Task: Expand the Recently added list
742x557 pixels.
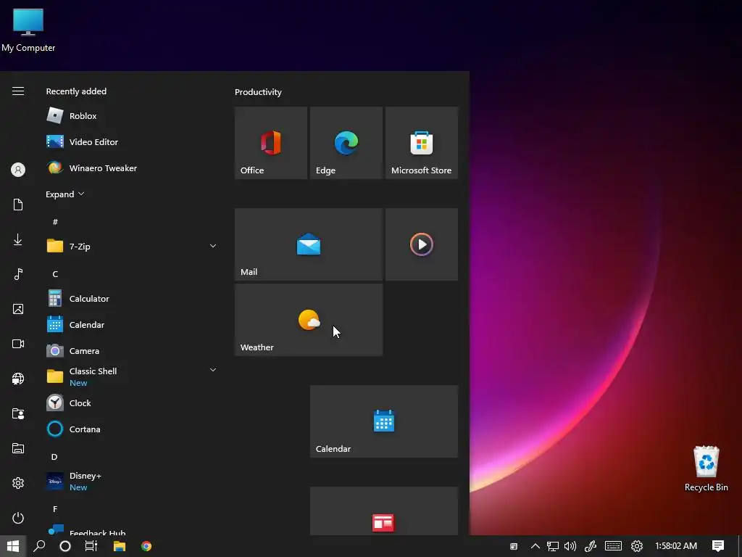Action: [64, 194]
